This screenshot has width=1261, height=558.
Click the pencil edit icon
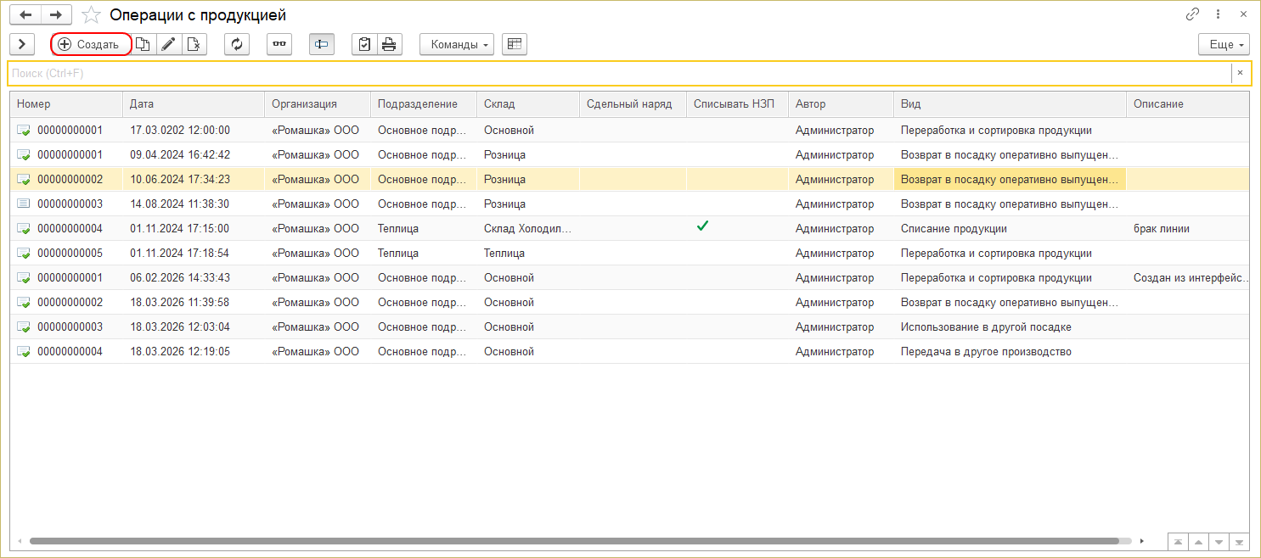[169, 45]
